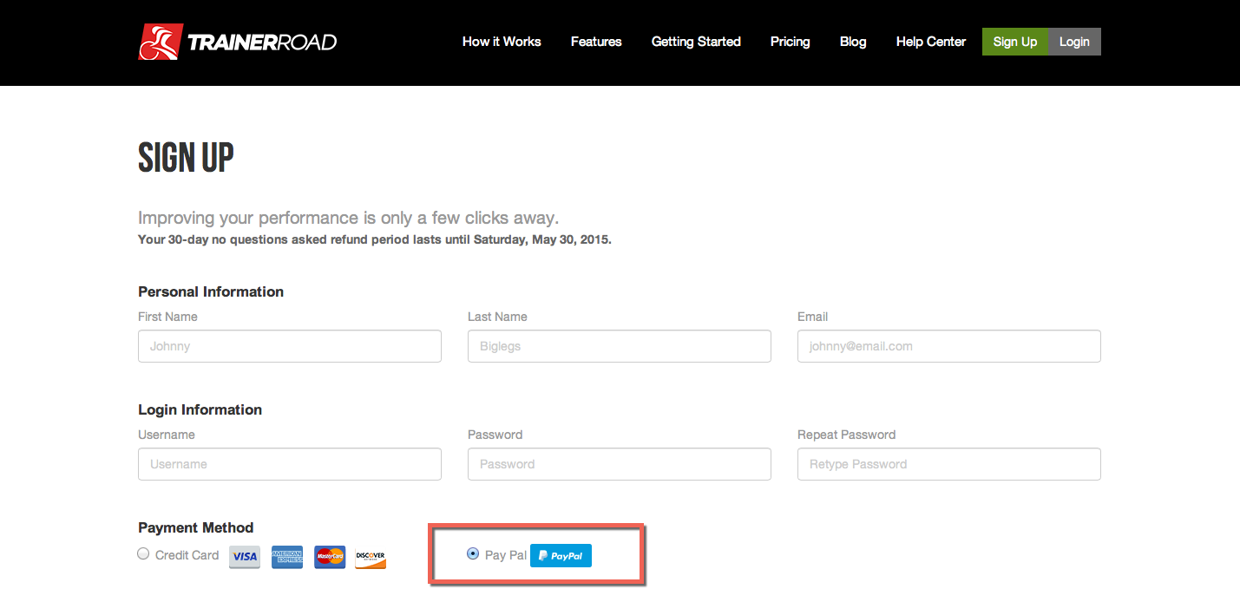Click the 'Payment Method' heading
The height and width of the screenshot is (602, 1240).
tap(196, 527)
